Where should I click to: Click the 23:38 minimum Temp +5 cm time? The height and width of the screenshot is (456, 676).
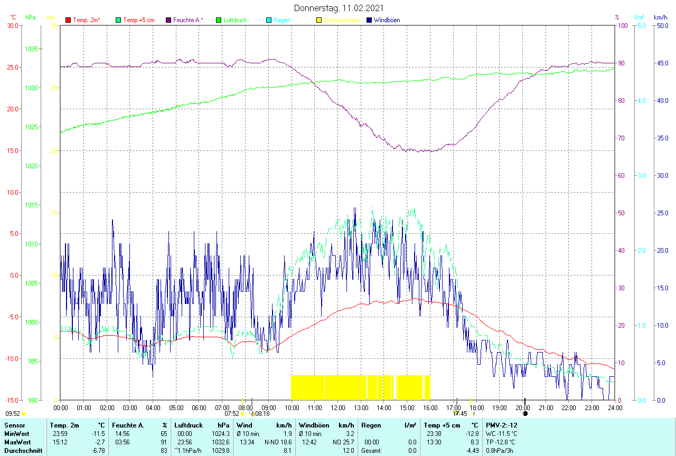[x=435, y=433]
